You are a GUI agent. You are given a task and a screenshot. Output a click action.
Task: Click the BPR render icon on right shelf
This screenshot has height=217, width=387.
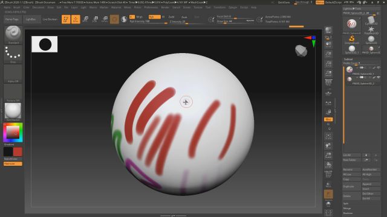pyautogui.click(x=328, y=31)
